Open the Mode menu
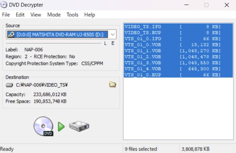Image resolution: width=236 pixels, height=153 pixels. point(54,15)
